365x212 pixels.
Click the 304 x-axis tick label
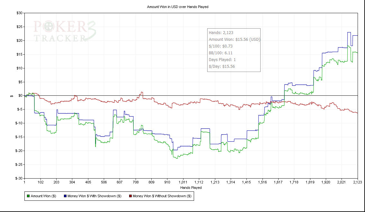click(72, 182)
